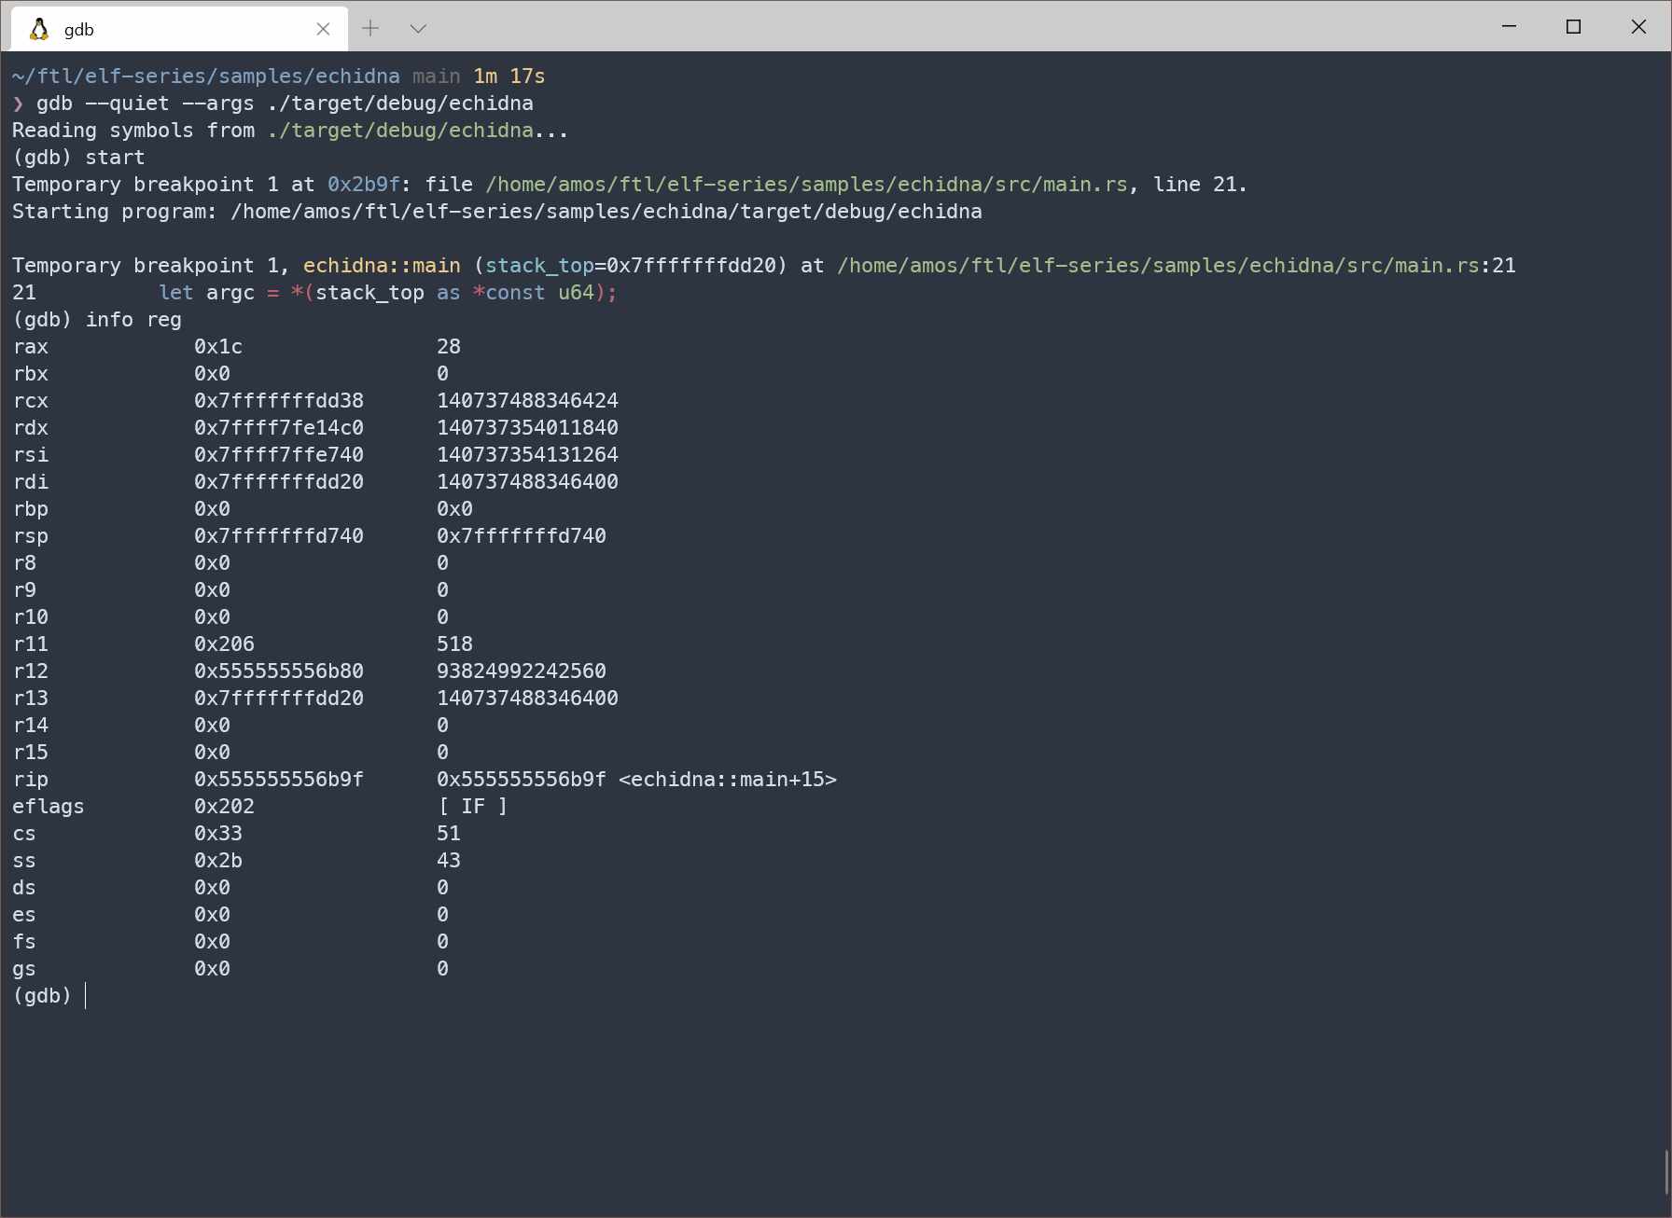Expand the new tab profile dropdown
Image resolution: width=1672 pixels, height=1218 pixels.
point(418,28)
